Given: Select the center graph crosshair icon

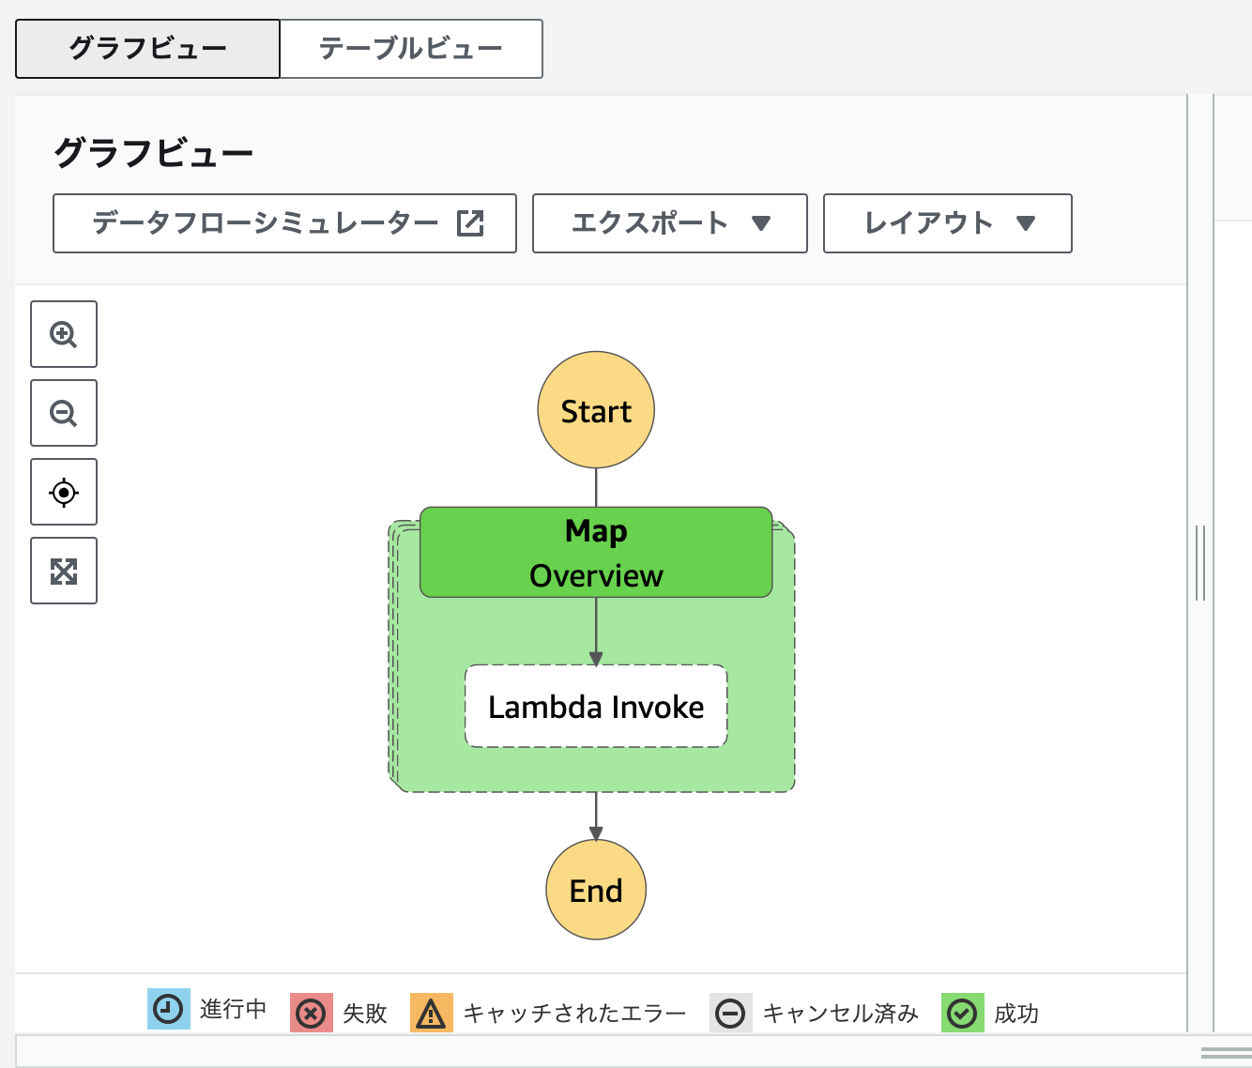Looking at the screenshot, I should [63, 491].
